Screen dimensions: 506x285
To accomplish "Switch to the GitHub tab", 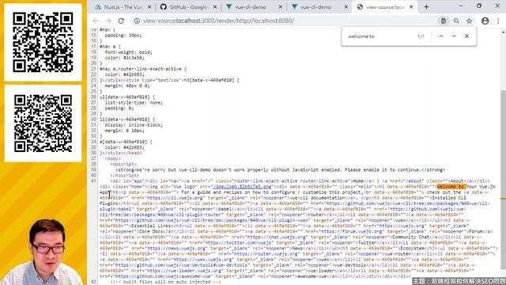I will coord(188,7).
